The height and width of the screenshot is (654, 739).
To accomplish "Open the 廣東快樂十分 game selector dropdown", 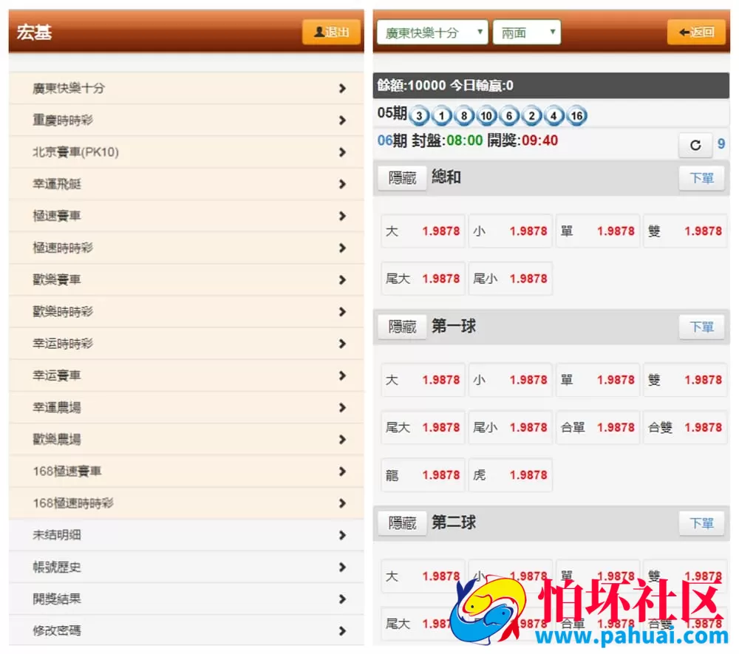I will [x=431, y=32].
